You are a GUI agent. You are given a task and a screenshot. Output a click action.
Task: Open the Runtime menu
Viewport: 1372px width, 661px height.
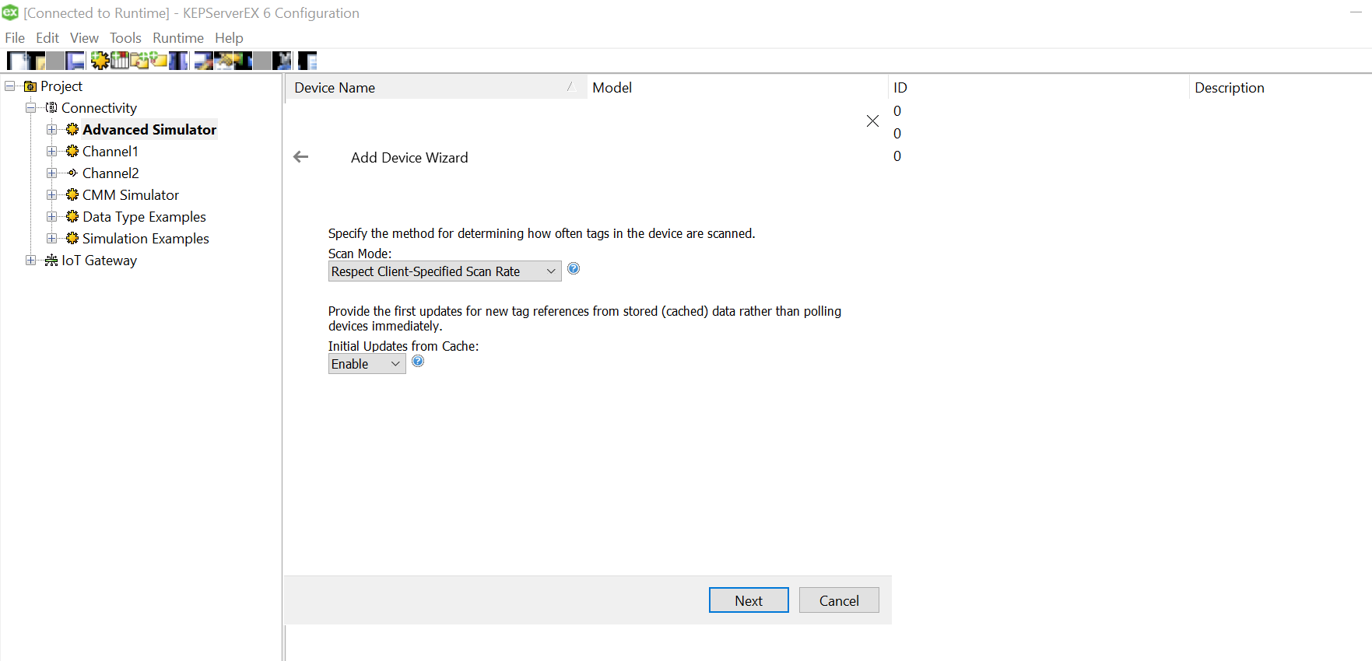pos(177,38)
